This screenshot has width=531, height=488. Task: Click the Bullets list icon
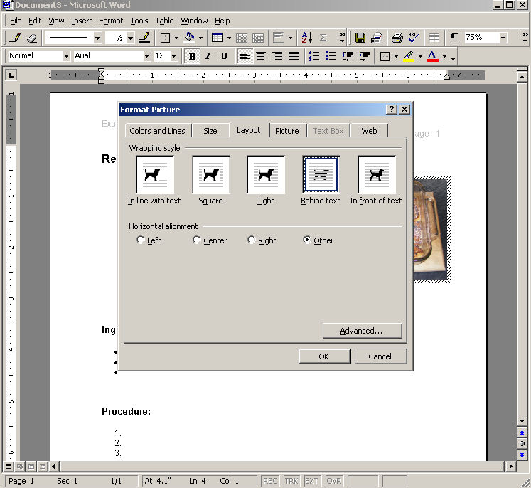[x=331, y=56]
